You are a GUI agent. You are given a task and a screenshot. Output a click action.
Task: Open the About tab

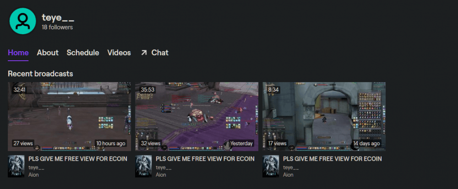pyautogui.click(x=48, y=52)
